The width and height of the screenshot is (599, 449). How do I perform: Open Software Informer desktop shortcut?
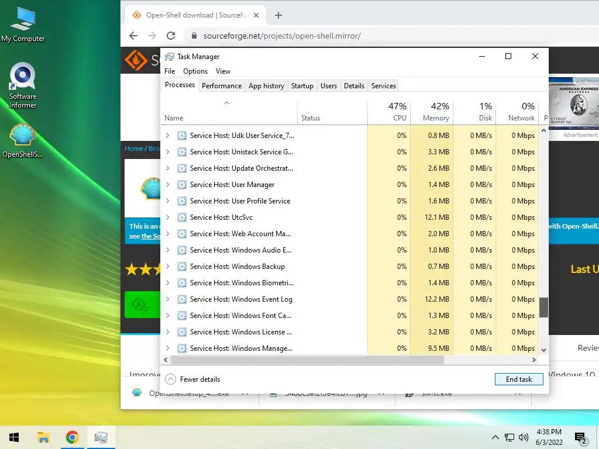(x=23, y=85)
